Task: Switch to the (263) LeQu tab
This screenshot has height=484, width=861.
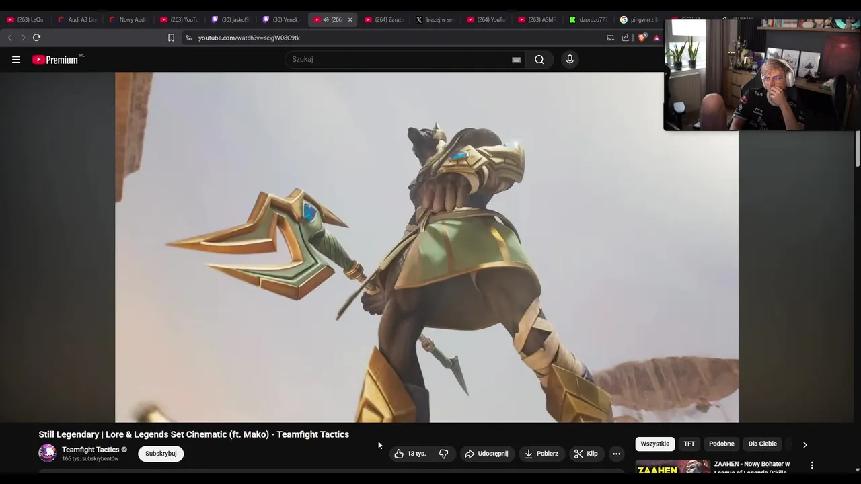Action: [x=26, y=19]
